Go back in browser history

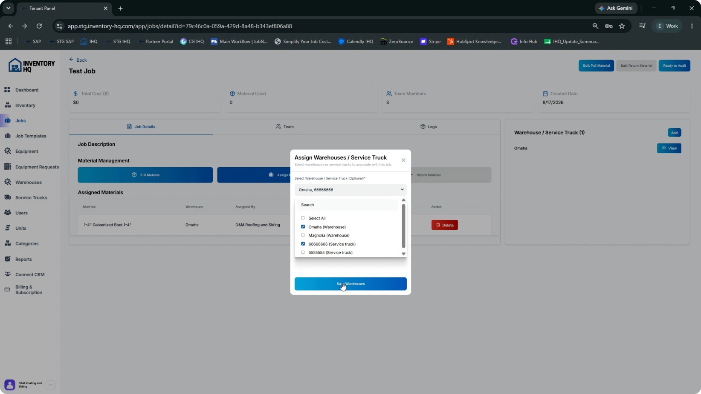click(x=11, y=26)
